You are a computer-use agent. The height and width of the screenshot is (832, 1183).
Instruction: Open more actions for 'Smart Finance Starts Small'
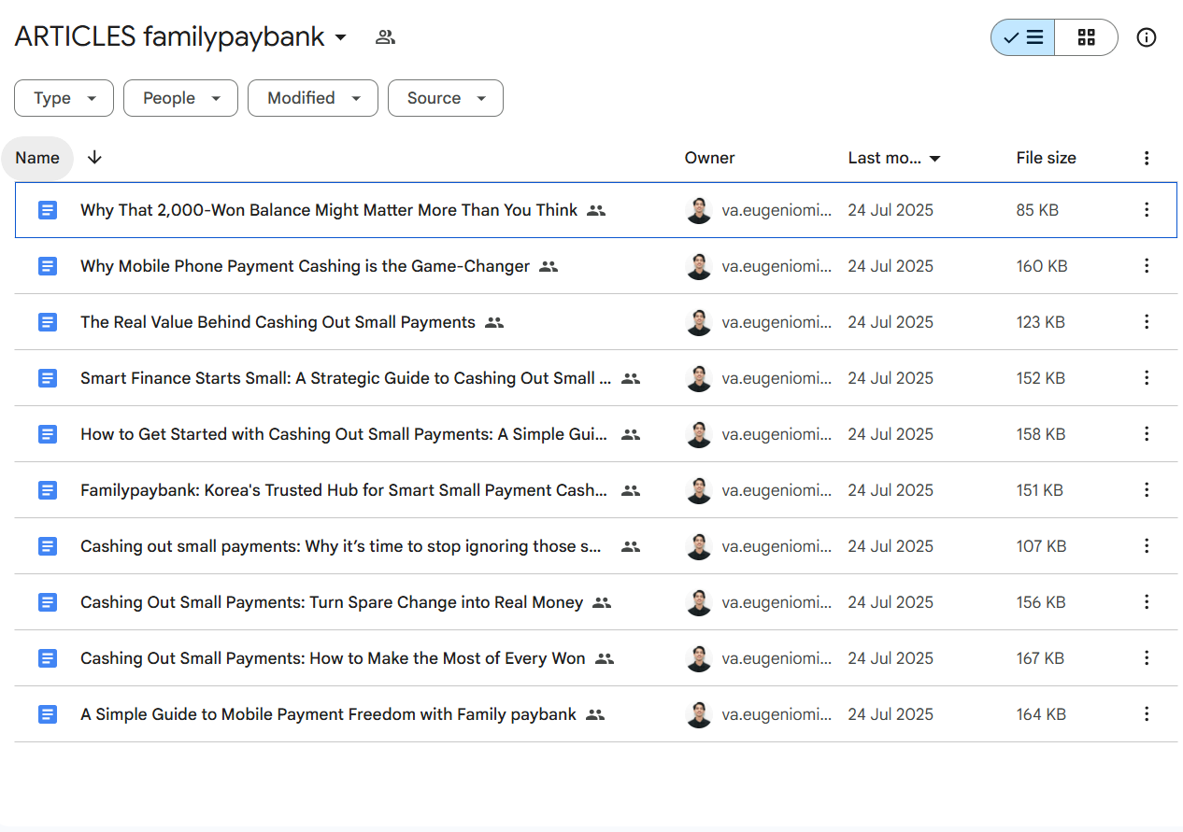click(1147, 378)
